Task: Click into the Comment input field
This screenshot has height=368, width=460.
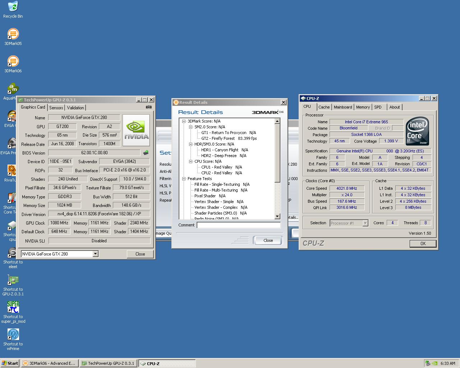Action: 239,225
